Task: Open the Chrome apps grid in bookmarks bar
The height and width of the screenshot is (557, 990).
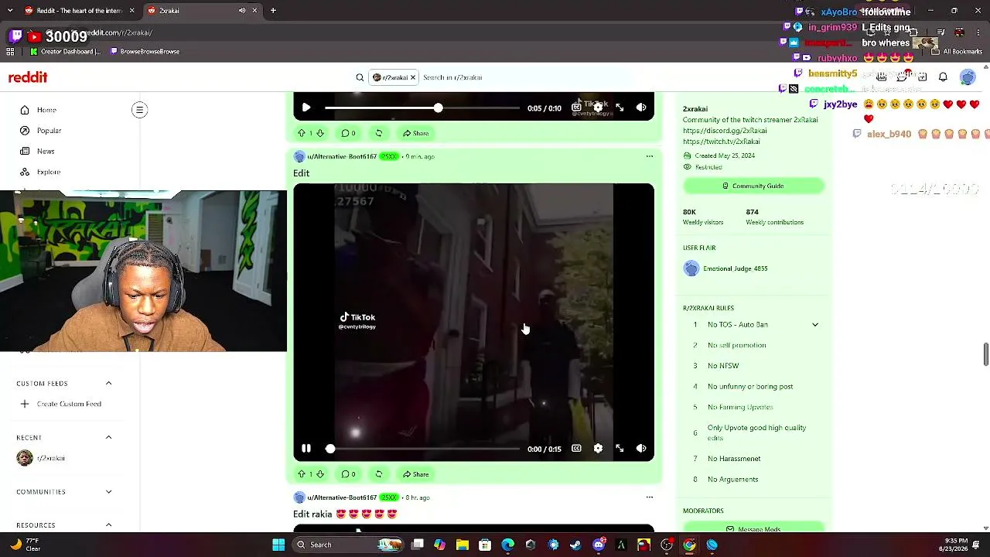Action: click(x=10, y=52)
